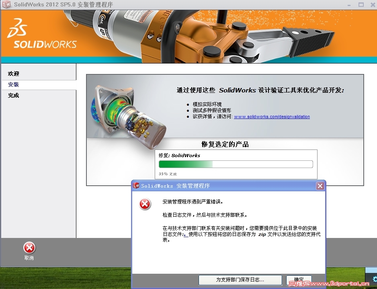Image resolution: width=377 pixels, height=289 pixels.
Task: Select the 完成 step in sidebar
Action: point(14,95)
